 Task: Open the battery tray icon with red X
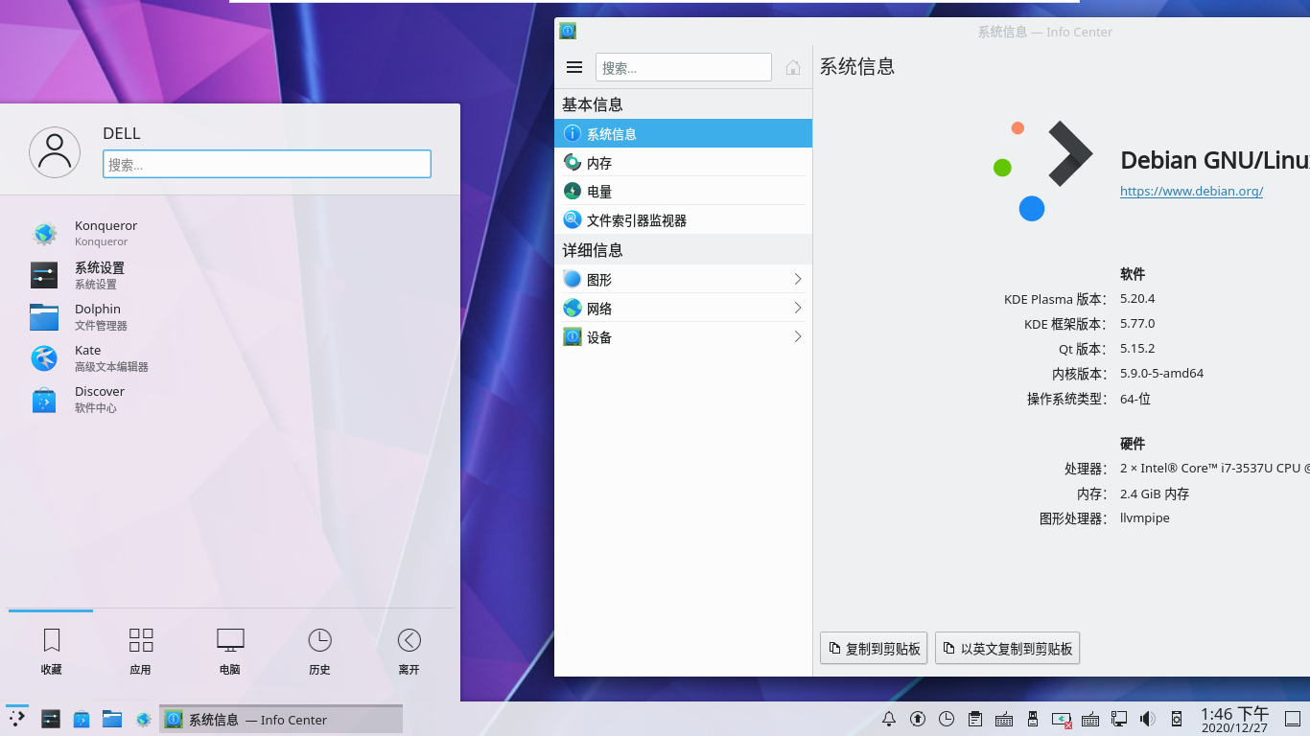point(1062,719)
